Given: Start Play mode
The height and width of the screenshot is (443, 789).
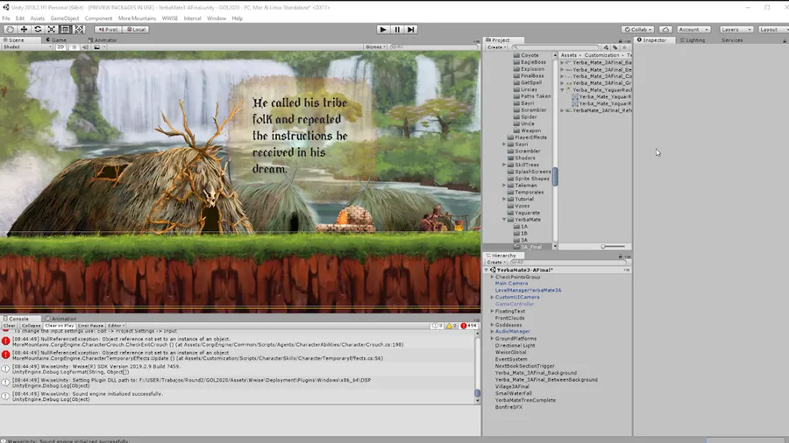Looking at the screenshot, I should coord(382,30).
